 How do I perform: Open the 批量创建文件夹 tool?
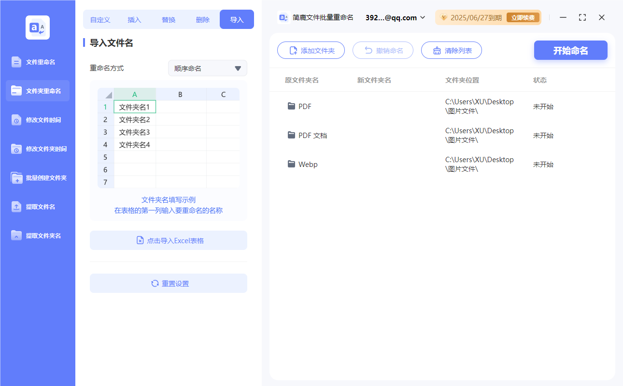(37, 178)
